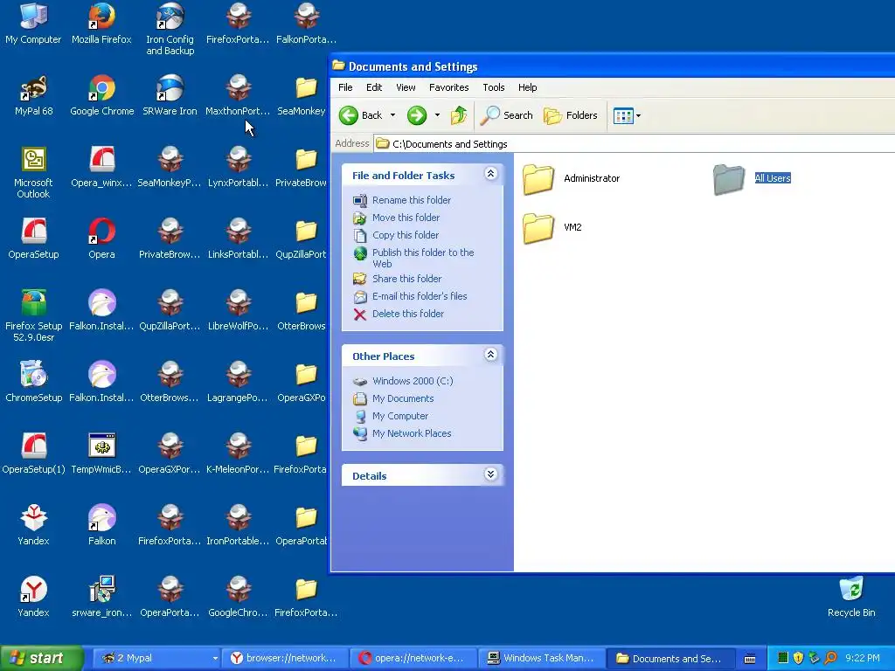Select LibreWolfPo… desktop icon

tap(238, 310)
